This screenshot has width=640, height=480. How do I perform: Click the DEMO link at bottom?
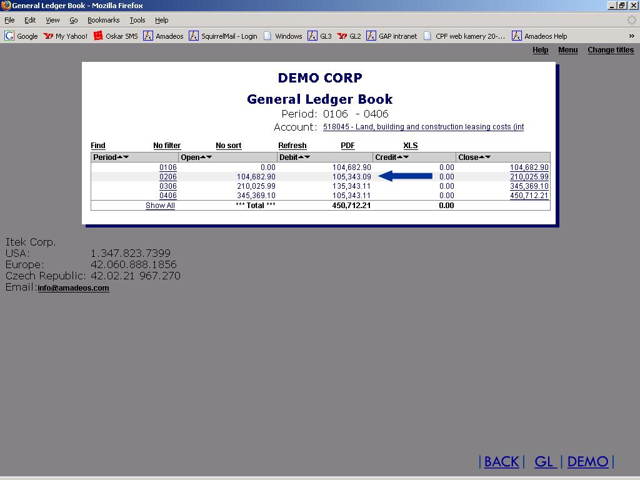(587, 462)
